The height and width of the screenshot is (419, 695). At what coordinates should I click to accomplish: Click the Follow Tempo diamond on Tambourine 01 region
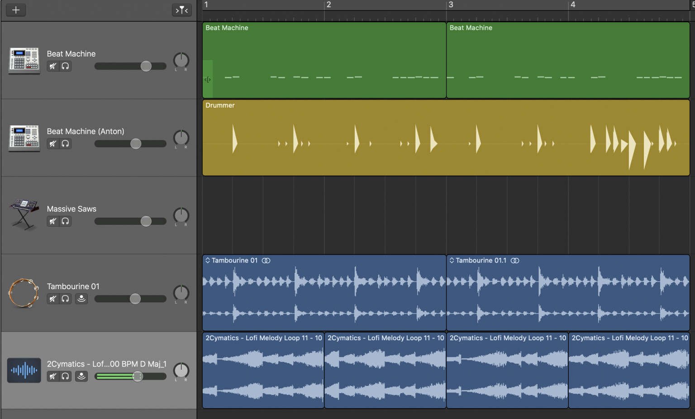click(x=208, y=260)
